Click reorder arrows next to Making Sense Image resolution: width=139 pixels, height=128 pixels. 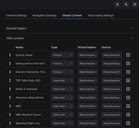click(x=10, y=63)
